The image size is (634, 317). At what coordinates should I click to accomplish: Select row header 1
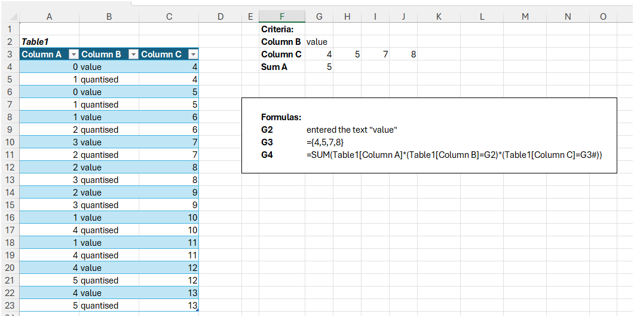tap(10, 29)
